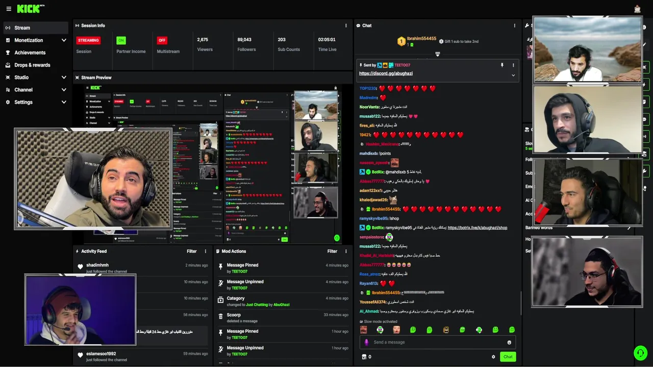The image size is (653, 367).
Task: Open the discord.gg/abughazi link
Action: 386,73
